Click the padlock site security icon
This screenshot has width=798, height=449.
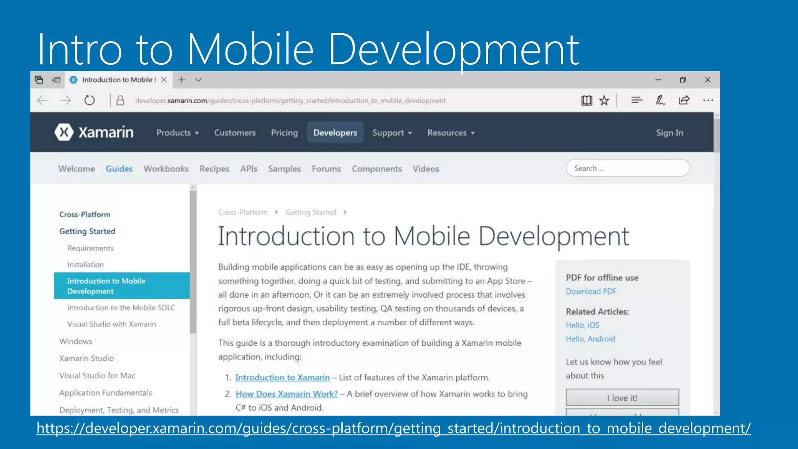pyautogui.click(x=120, y=101)
